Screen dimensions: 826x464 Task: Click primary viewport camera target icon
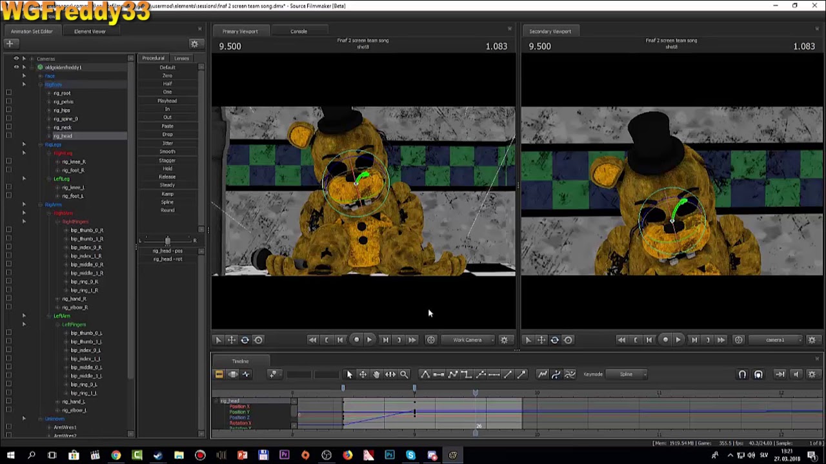point(430,340)
